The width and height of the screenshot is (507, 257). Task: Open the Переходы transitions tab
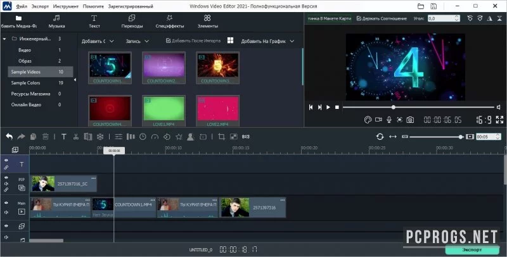(132, 22)
